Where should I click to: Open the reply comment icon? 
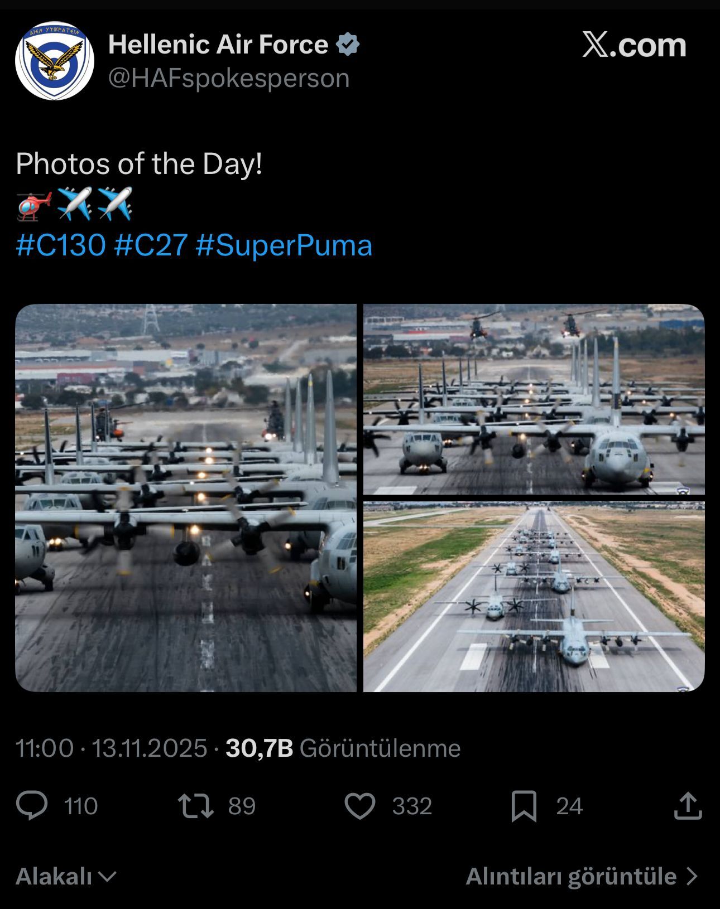point(32,806)
